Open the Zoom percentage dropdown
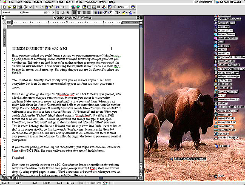Viewport: 245px width, 185px height. (128, 7)
